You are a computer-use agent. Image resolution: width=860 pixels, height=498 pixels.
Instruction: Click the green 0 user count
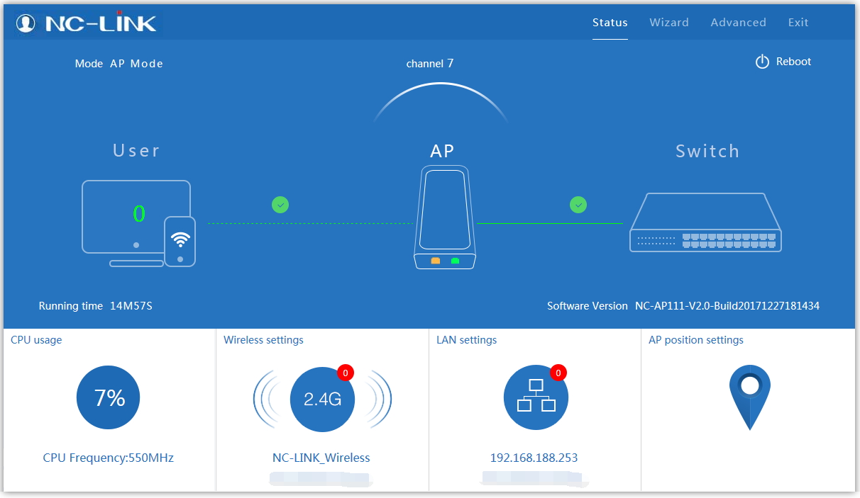click(139, 213)
